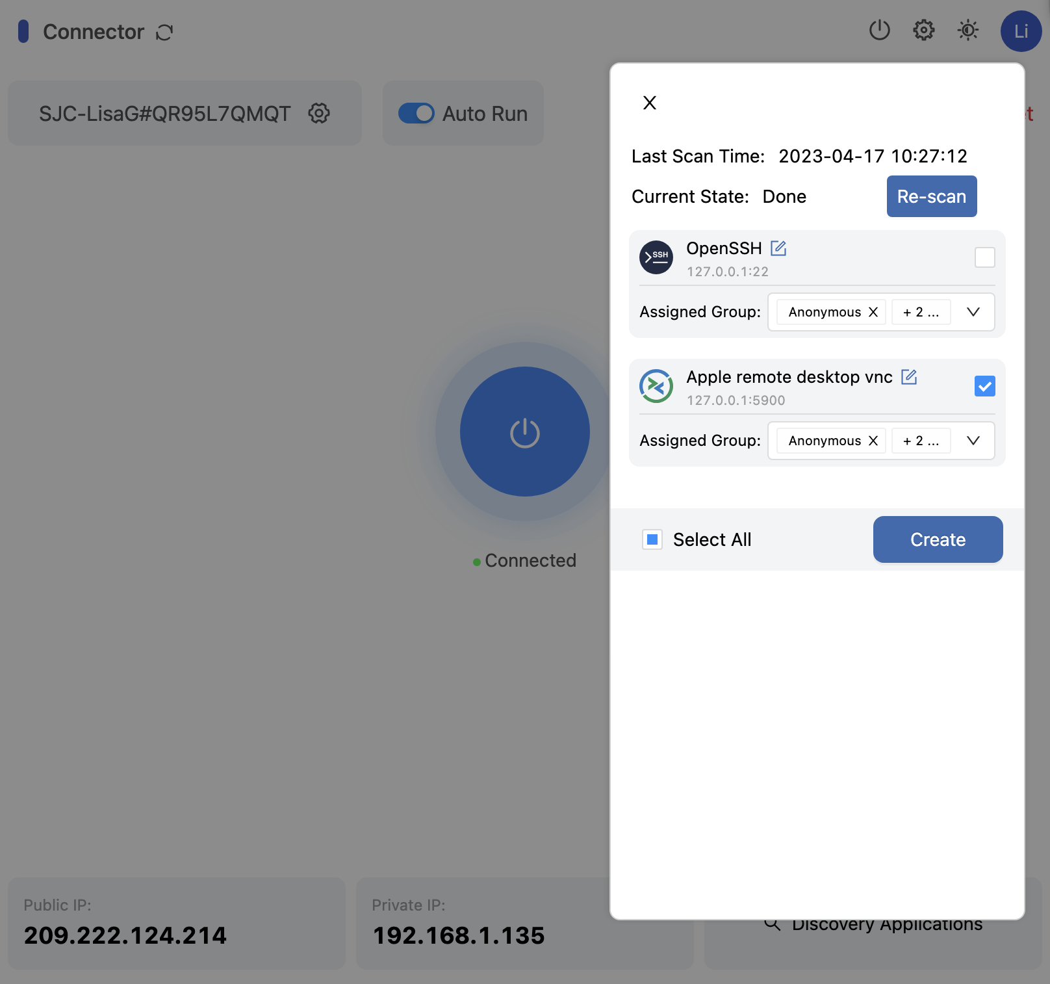Expand the OpenSSH Assigned Group dropdown
1050x984 pixels.
click(x=973, y=312)
